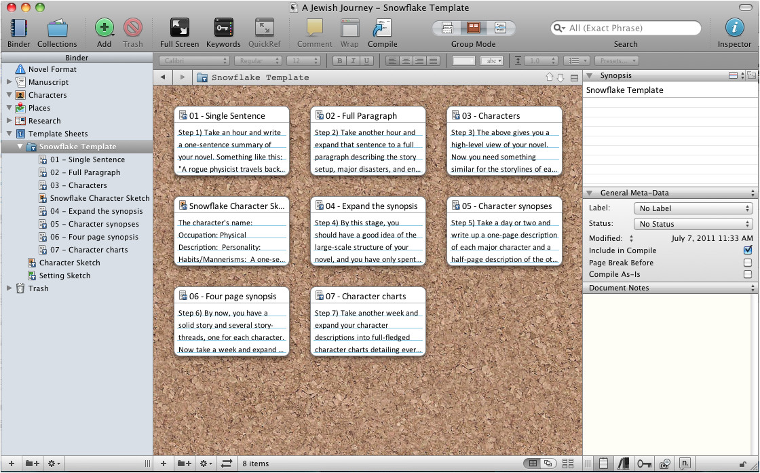Toggle auto-load selection arrows in footer
Image resolution: width=760 pixels, height=473 pixels.
227,463
